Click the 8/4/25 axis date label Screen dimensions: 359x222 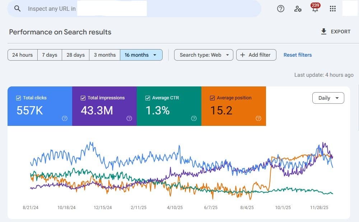[x=247, y=207]
